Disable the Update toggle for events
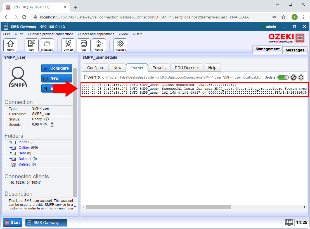310x229 pixels. [283, 77]
